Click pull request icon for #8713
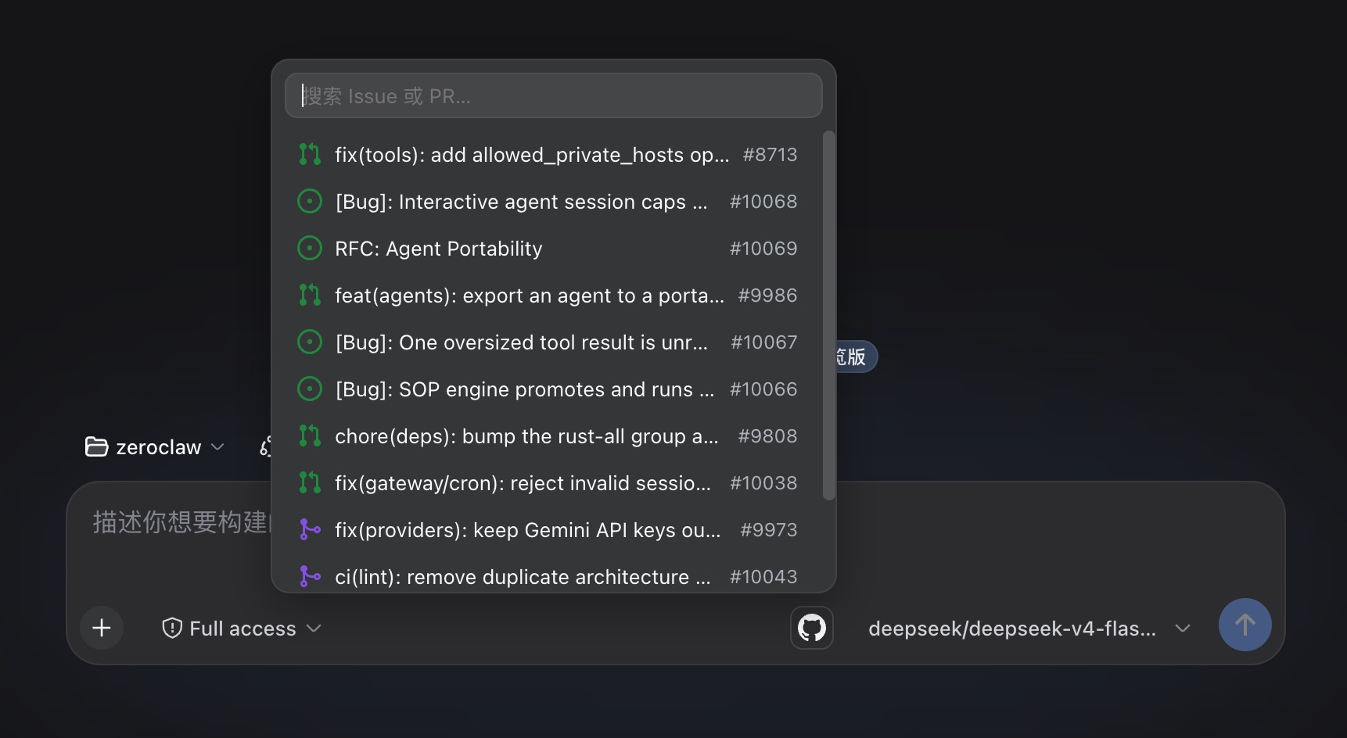This screenshot has height=738, width=1347. (x=310, y=155)
